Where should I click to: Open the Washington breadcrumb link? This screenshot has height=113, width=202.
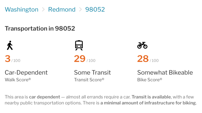(22, 10)
